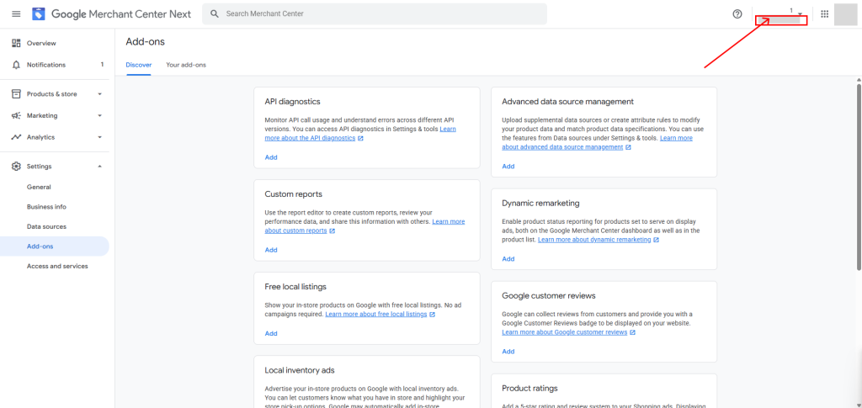The height and width of the screenshot is (408, 862).
Task: Open the account switcher dropdown
Action: pyautogui.click(x=799, y=13)
